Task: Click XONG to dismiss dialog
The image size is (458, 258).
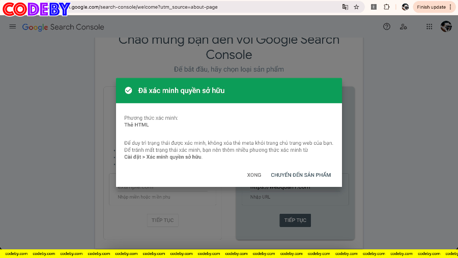Action: point(254,175)
